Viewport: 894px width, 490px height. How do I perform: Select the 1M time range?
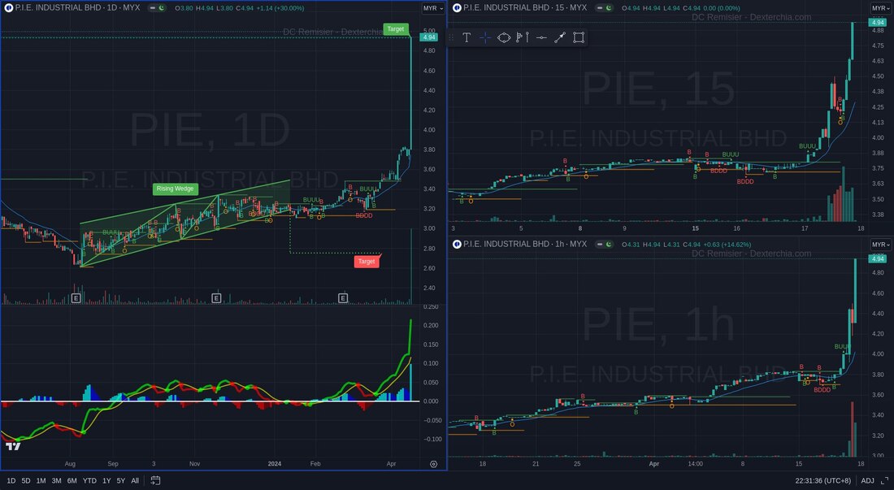[41, 481]
